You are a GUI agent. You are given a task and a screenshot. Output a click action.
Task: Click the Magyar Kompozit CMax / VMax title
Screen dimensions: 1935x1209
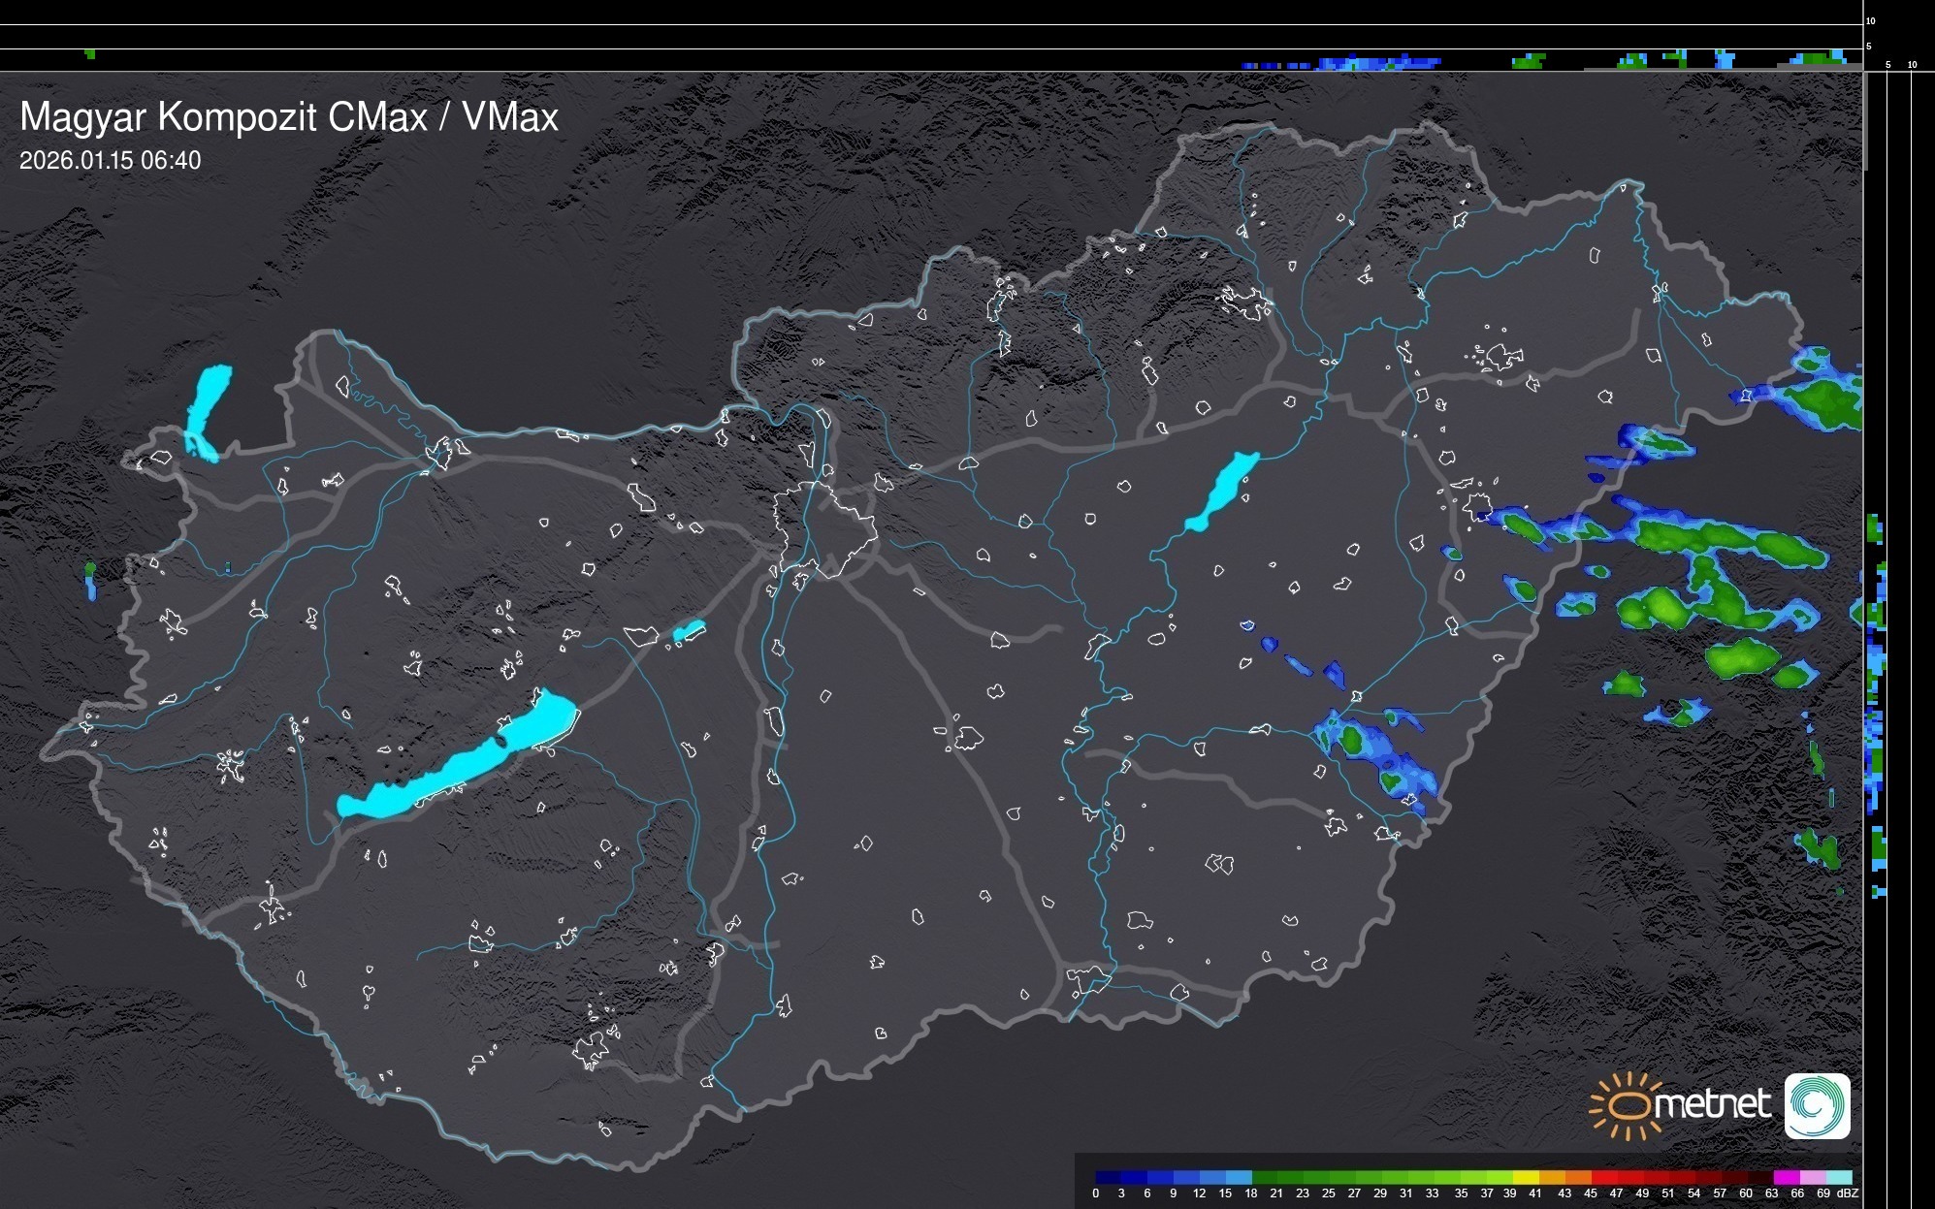[x=289, y=116]
